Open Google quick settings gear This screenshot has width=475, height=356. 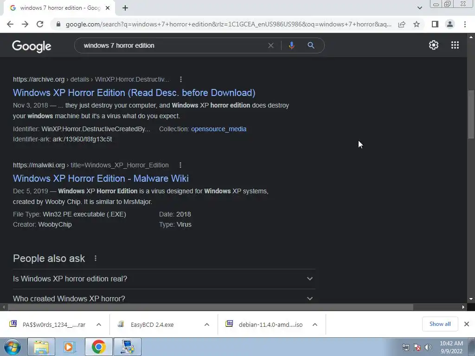(434, 45)
